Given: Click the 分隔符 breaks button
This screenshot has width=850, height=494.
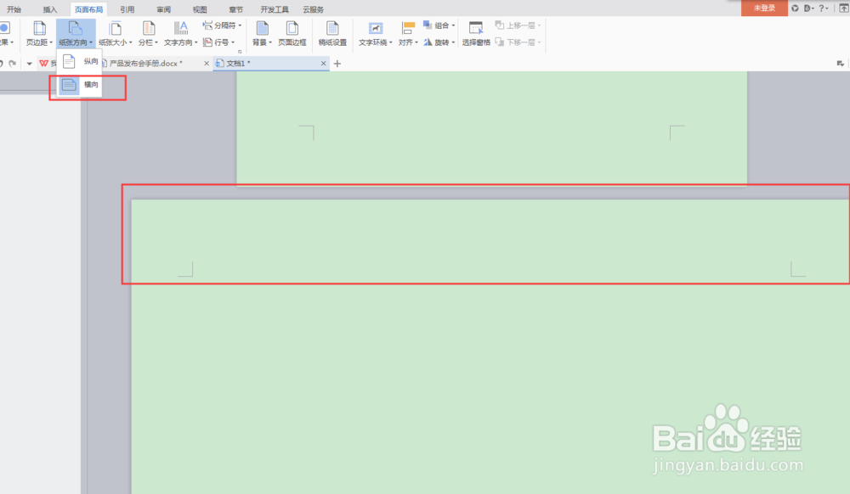Looking at the screenshot, I should 222,25.
